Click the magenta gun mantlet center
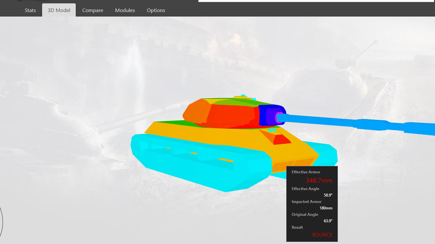Image resolution: width=435 pixels, height=244 pixels. 279,117
